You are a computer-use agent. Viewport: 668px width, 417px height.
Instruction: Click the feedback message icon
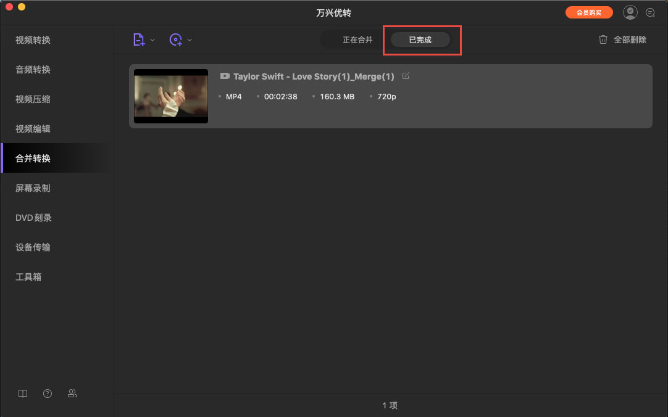click(650, 12)
